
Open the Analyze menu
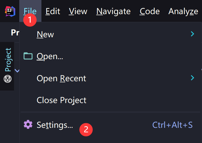click(x=183, y=11)
